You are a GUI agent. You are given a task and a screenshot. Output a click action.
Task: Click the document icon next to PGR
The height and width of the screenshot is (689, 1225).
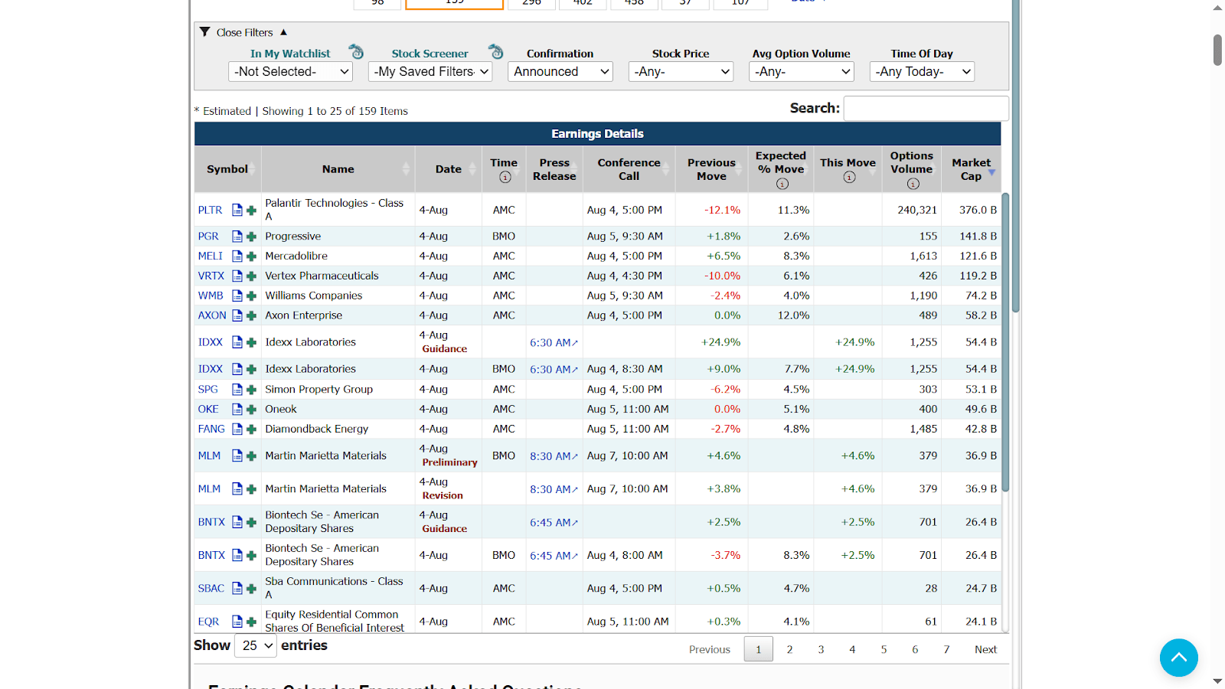tap(237, 237)
